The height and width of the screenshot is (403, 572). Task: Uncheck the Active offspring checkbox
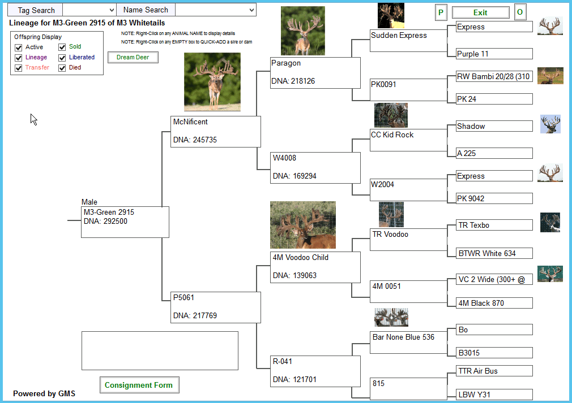tap(19, 47)
